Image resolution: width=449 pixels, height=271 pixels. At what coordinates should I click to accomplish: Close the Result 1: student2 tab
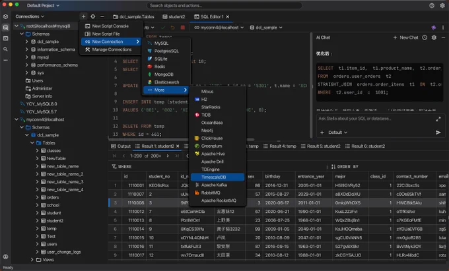pyautogui.click(x=178, y=146)
